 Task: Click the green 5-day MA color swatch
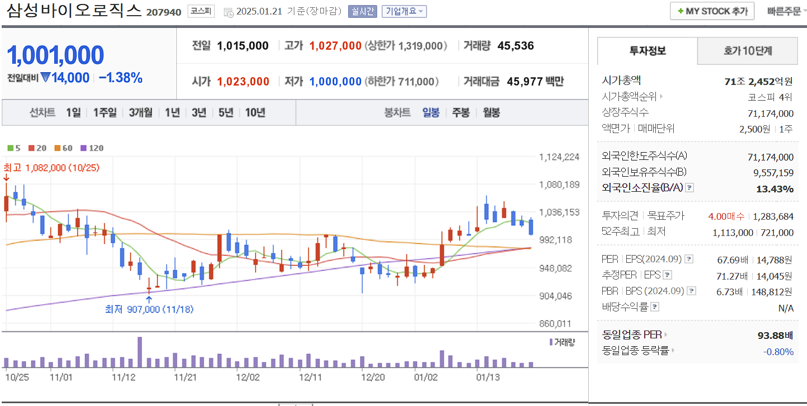click(x=10, y=148)
